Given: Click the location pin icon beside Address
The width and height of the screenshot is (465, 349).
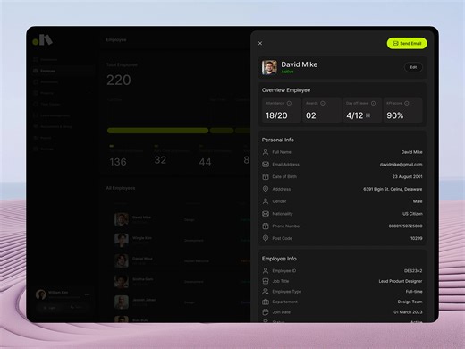Looking at the screenshot, I should coord(266,189).
